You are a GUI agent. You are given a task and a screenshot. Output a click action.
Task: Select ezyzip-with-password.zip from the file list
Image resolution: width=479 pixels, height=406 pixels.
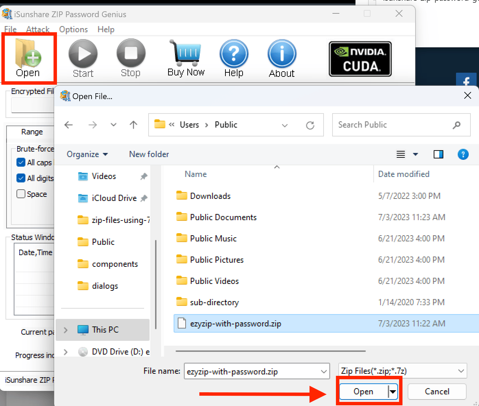point(235,323)
